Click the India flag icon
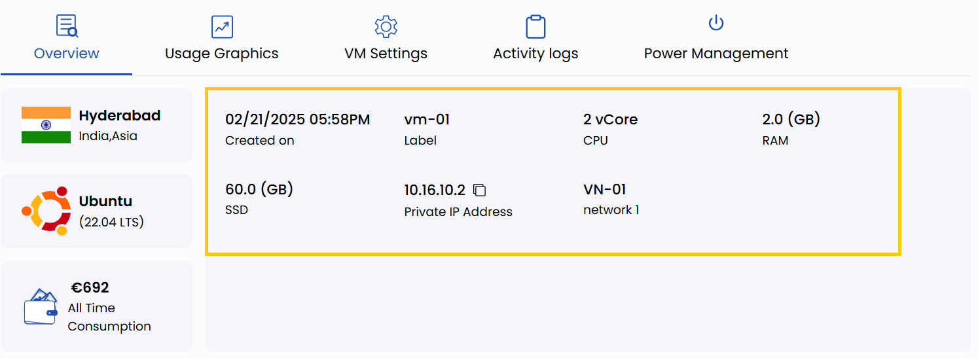This screenshot has height=358, width=978. pyautogui.click(x=46, y=125)
